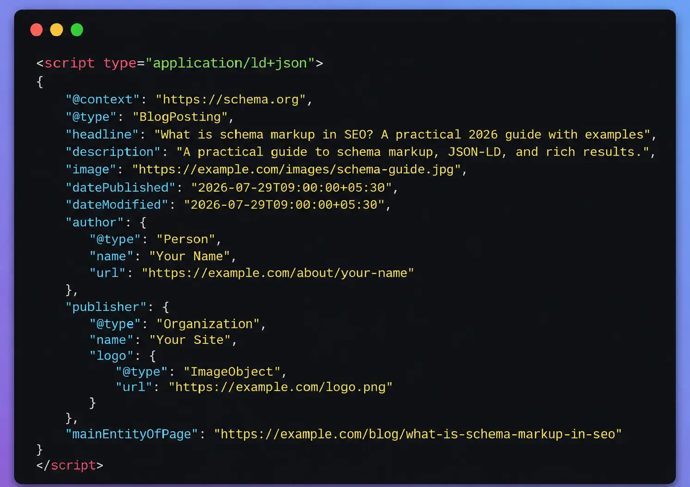Select the "application/ld+json" type value
Screen dimensions: 690x487
(230, 63)
